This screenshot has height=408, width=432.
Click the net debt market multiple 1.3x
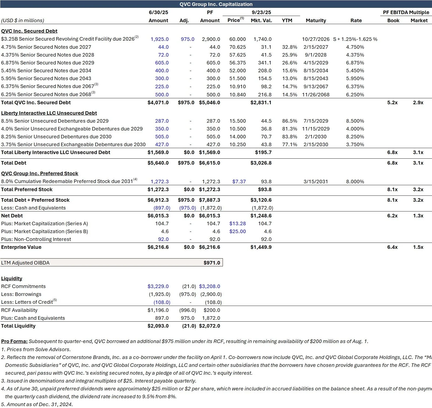pyautogui.click(x=418, y=216)
